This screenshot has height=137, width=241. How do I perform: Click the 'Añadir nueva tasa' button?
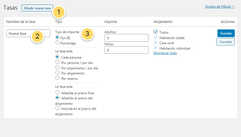click(x=37, y=8)
